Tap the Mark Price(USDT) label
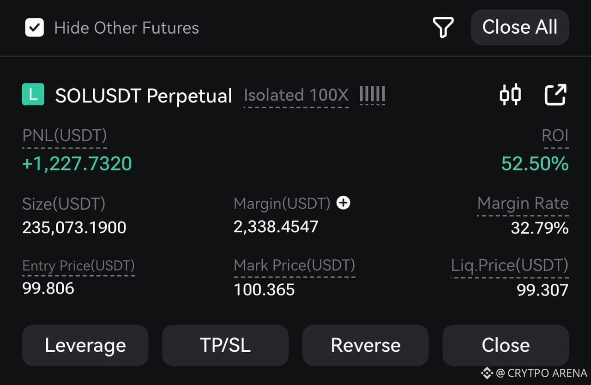The height and width of the screenshot is (385, 591). pyautogui.click(x=295, y=265)
